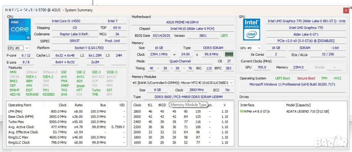Open the CPU #0 selector dropdown
352x152 pixels.
[x=19, y=48]
